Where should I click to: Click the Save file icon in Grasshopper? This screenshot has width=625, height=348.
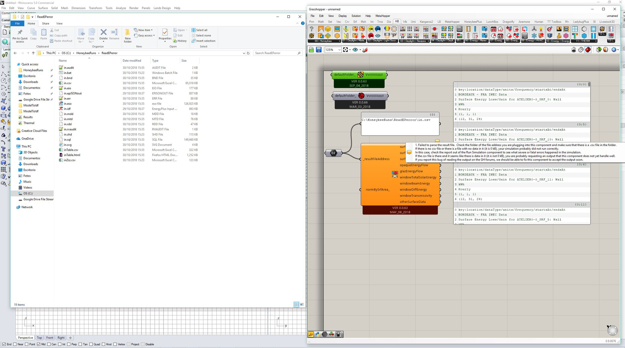click(x=319, y=50)
